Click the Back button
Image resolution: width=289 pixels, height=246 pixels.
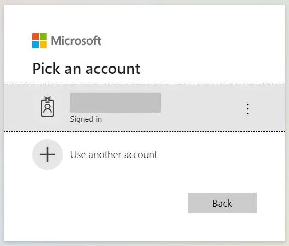[222, 203]
